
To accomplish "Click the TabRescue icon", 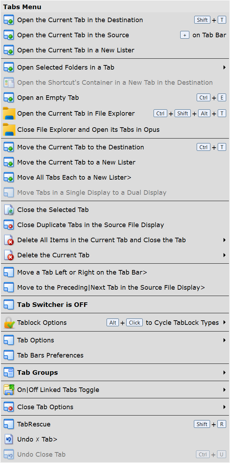I will point(8,424).
